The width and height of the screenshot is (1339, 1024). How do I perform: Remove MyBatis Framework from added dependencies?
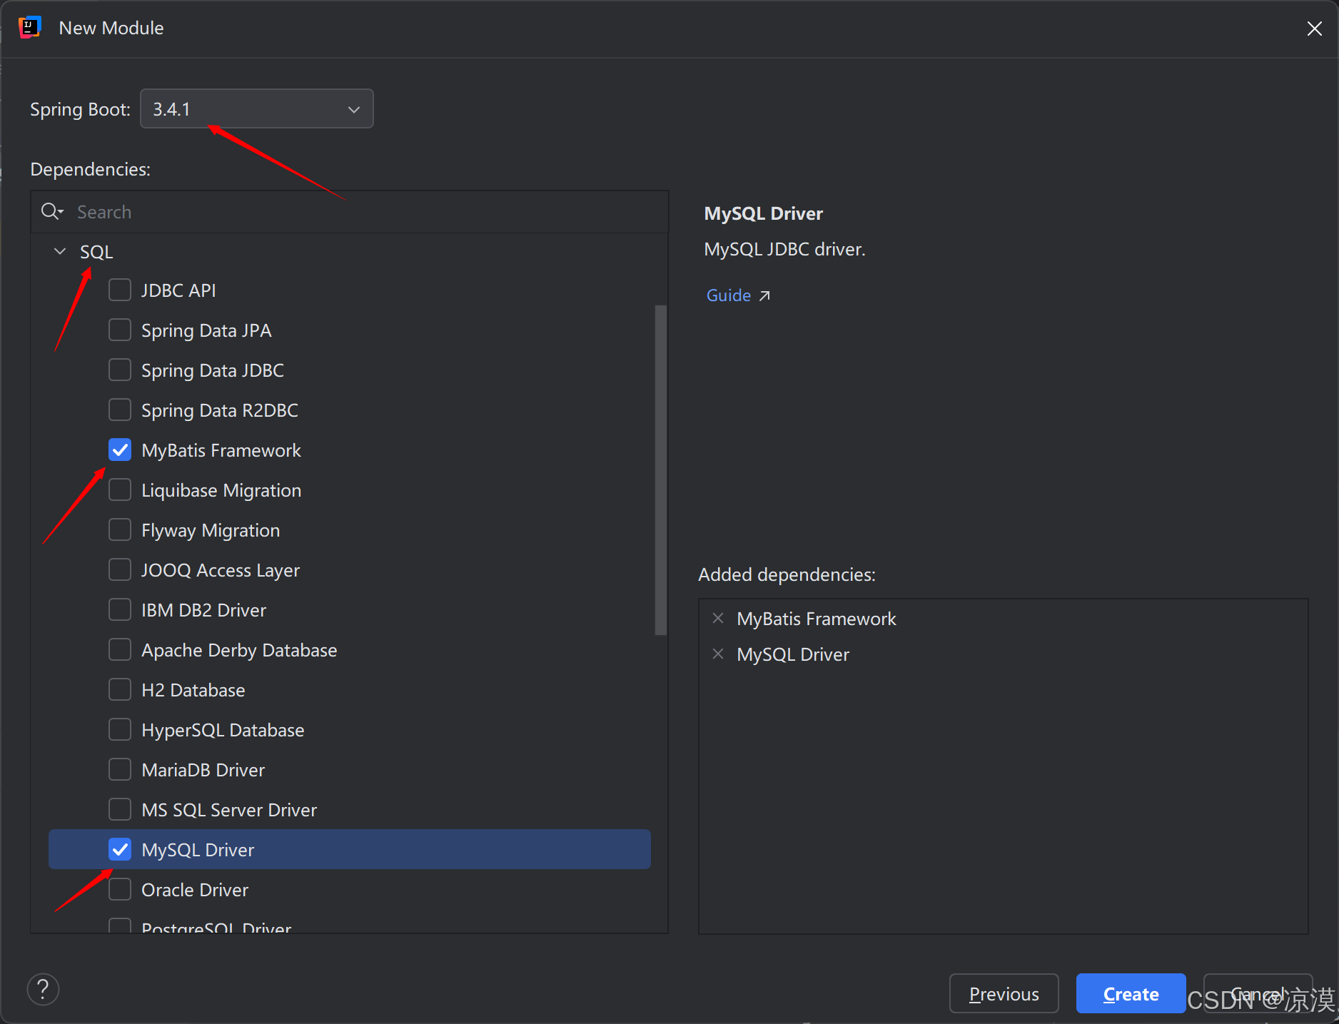pyautogui.click(x=718, y=618)
